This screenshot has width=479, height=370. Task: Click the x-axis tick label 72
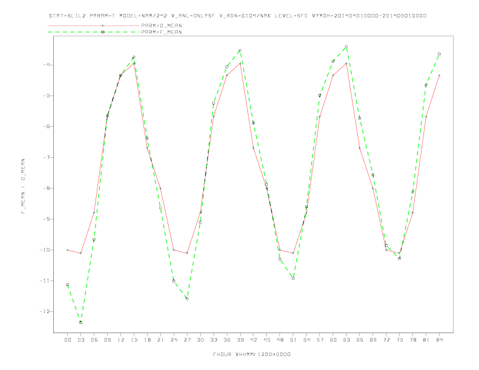pos(386,340)
